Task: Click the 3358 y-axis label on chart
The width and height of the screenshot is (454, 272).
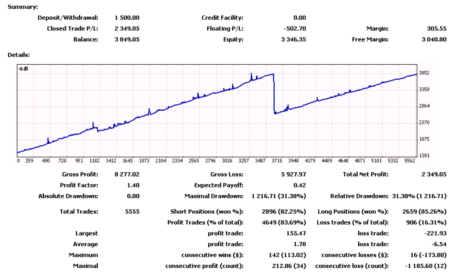Action: 424,90
